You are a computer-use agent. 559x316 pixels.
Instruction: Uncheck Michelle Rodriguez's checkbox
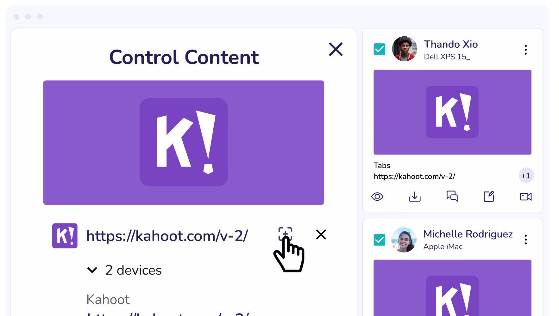380,240
